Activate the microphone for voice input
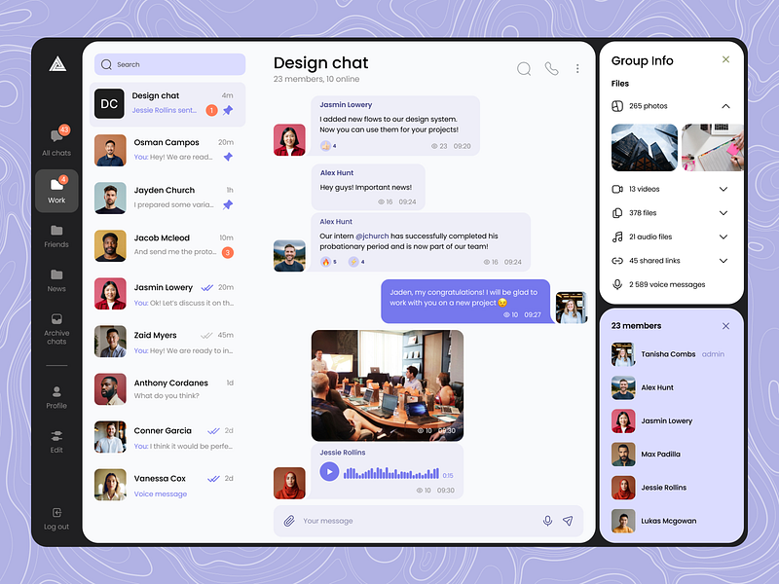 tap(547, 521)
